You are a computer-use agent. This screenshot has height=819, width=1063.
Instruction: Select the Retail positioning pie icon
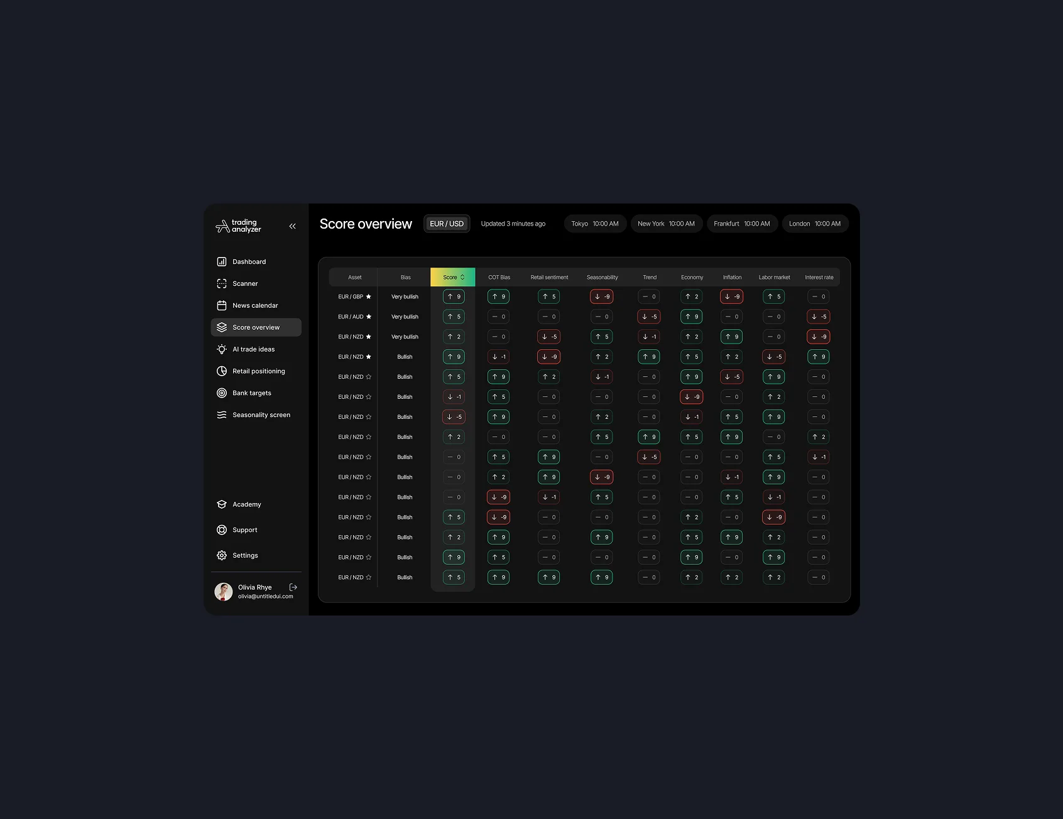[x=222, y=371]
